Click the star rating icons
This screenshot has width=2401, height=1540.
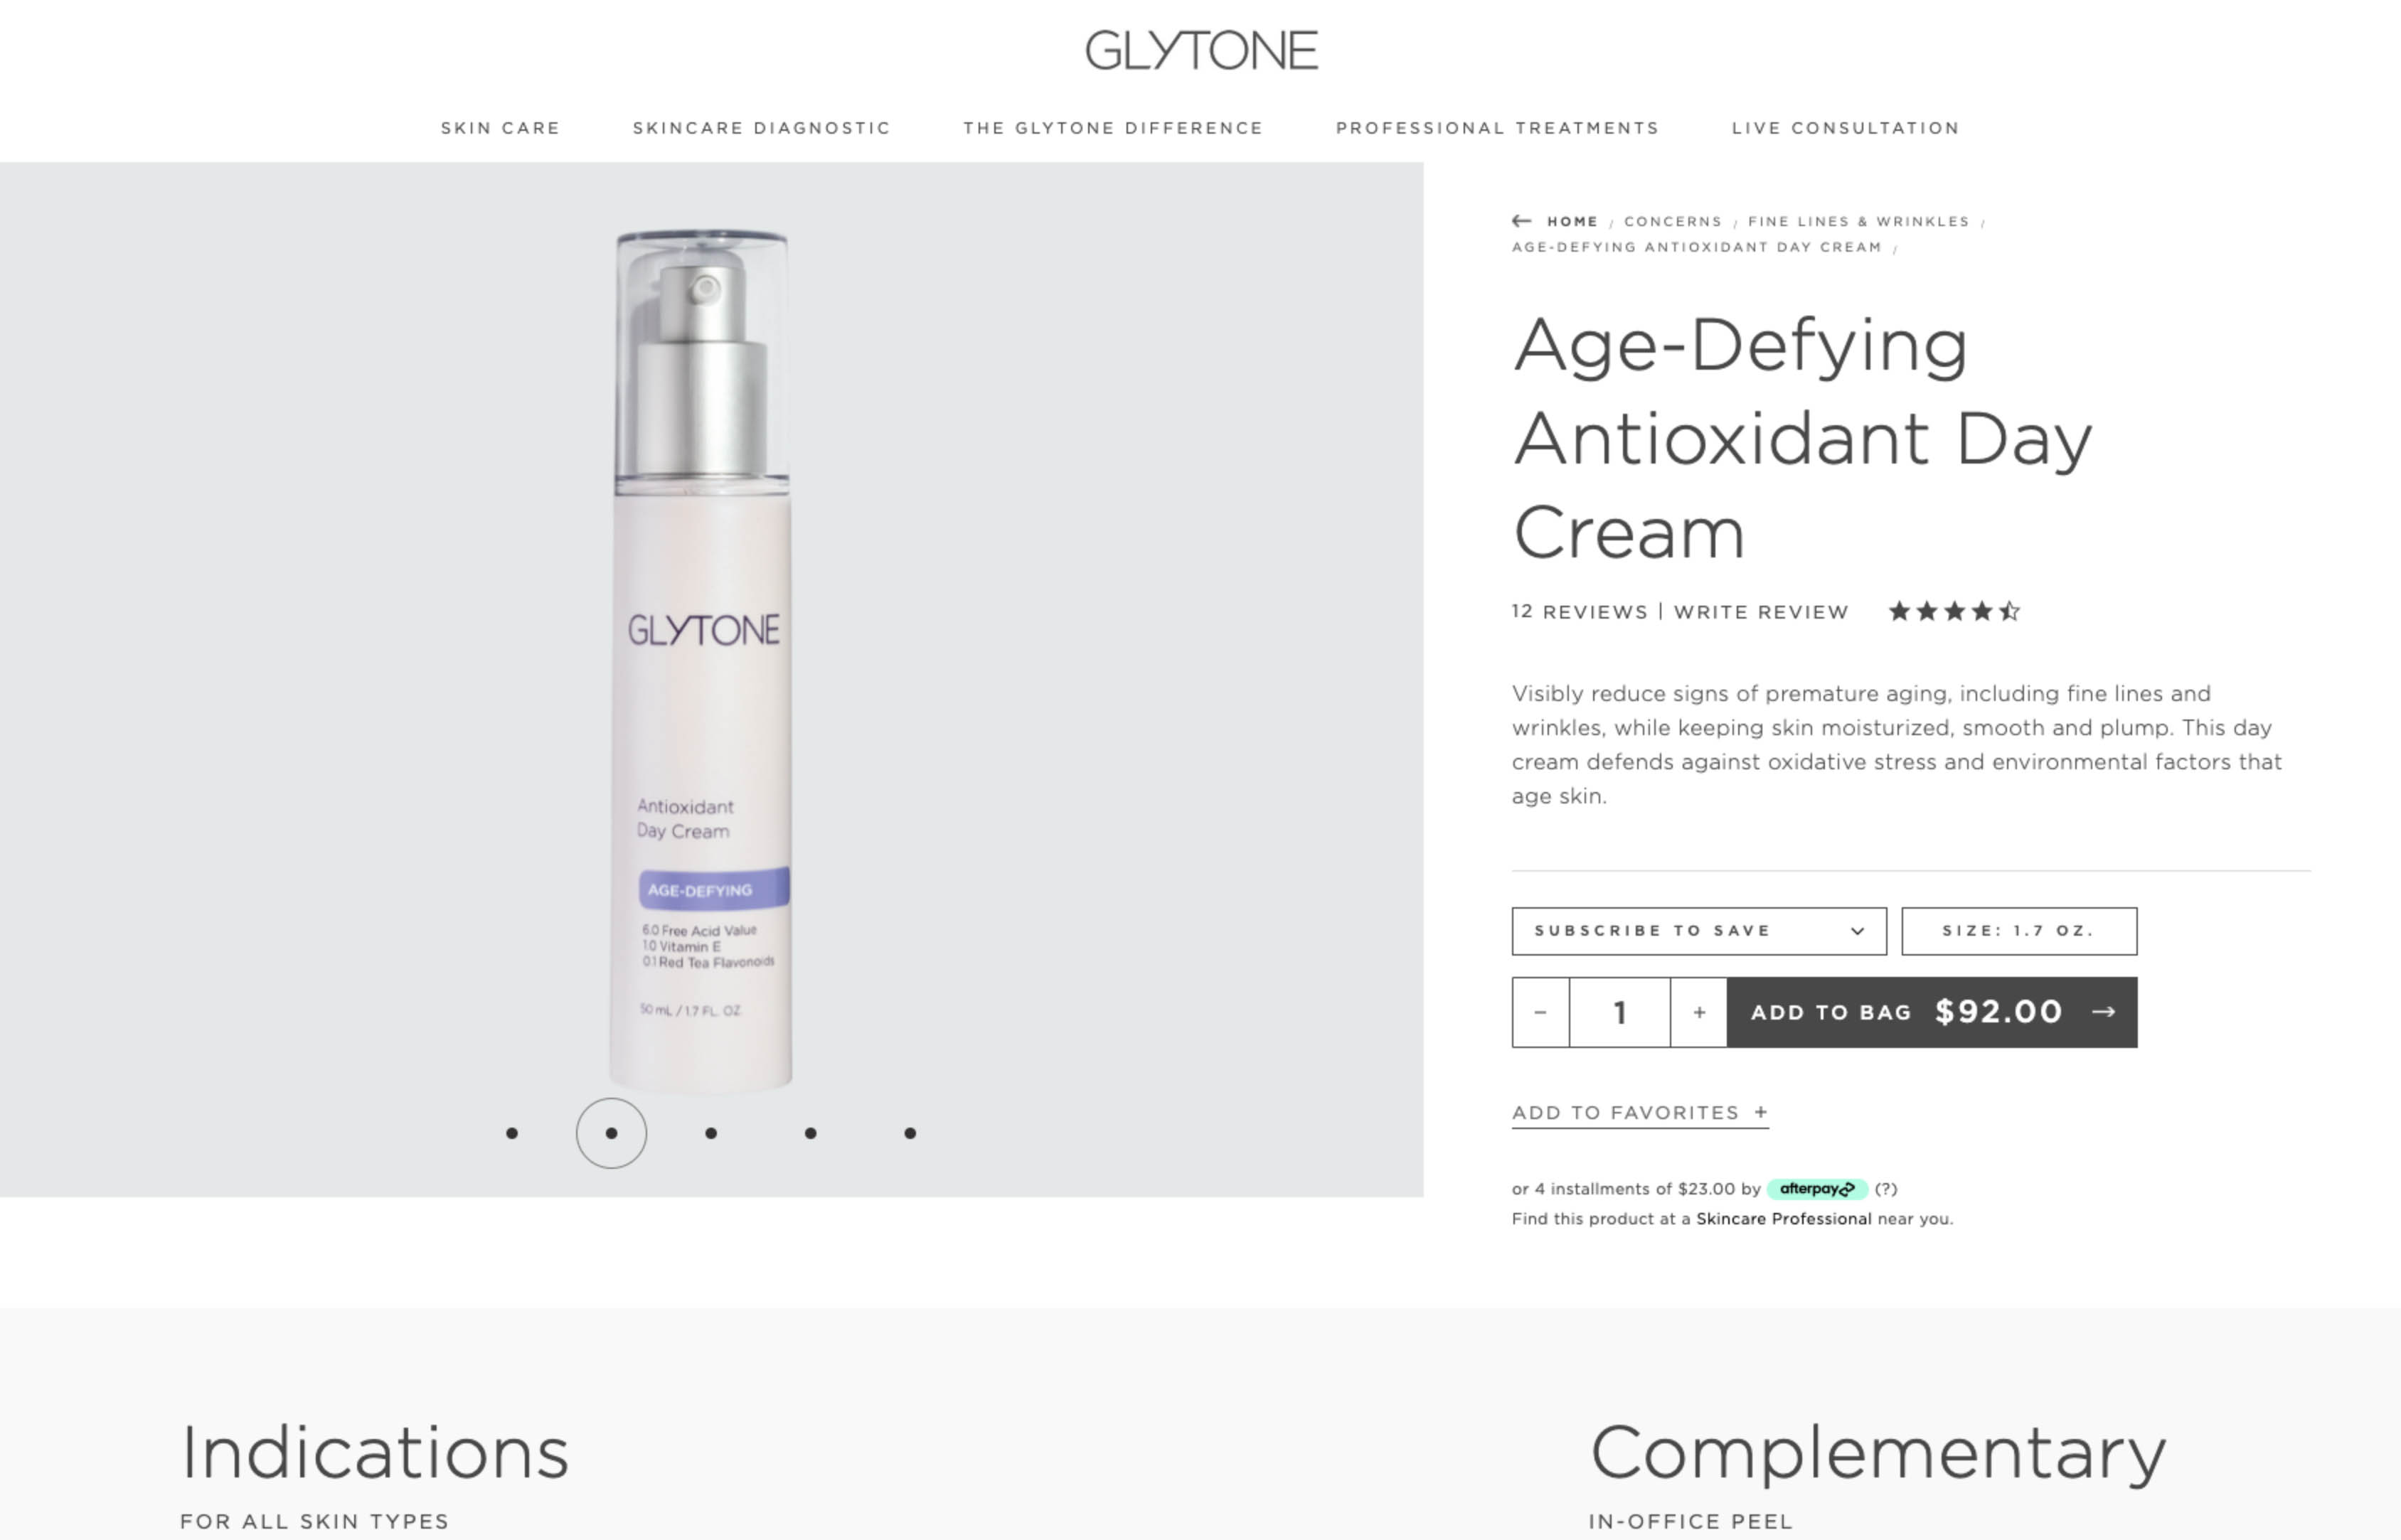[x=1954, y=611]
